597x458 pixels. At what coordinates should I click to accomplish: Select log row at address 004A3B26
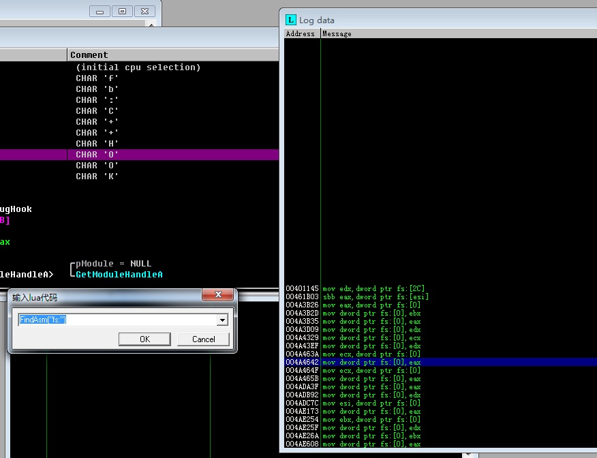(x=440, y=305)
